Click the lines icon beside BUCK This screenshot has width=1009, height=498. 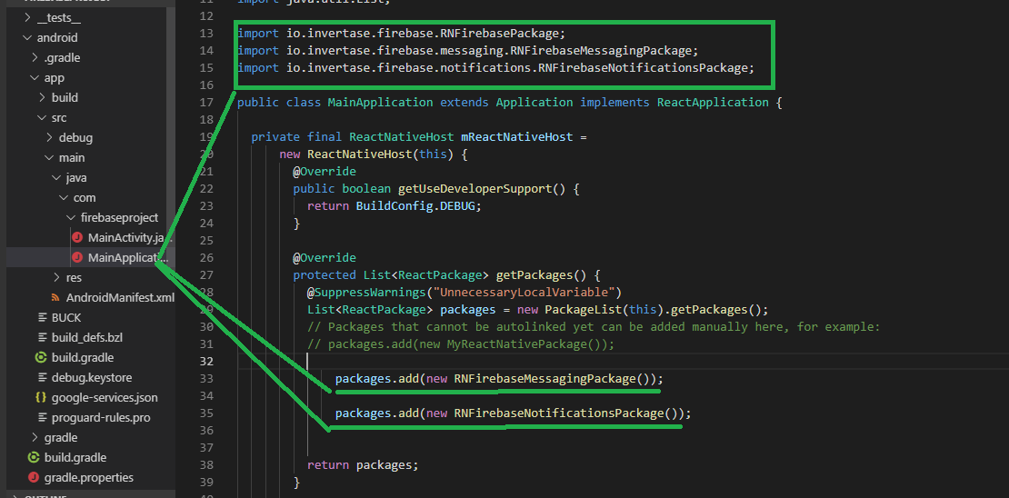click(43, 317)
